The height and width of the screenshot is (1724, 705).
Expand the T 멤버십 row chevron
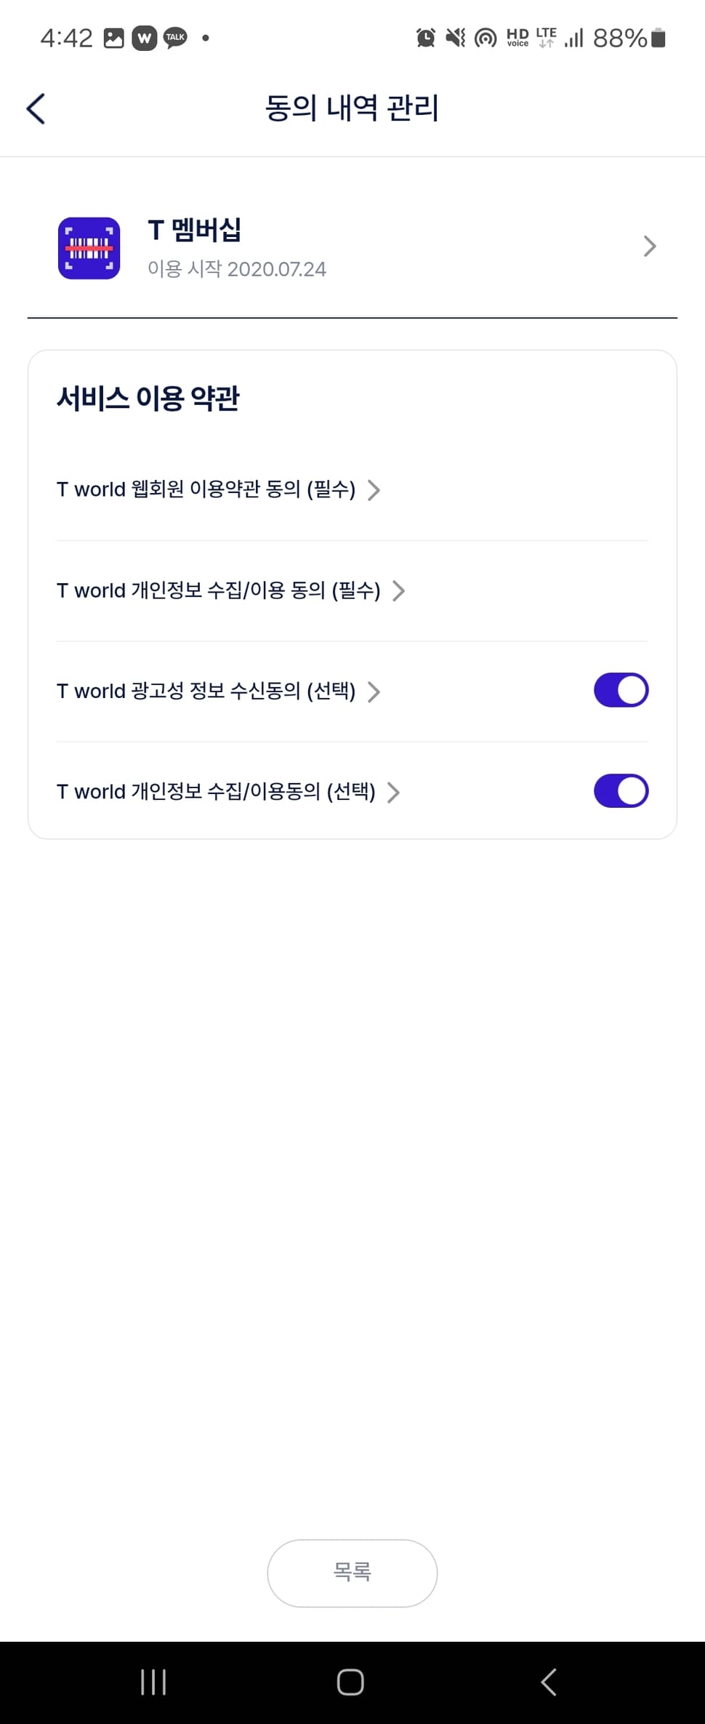[650, 246]
